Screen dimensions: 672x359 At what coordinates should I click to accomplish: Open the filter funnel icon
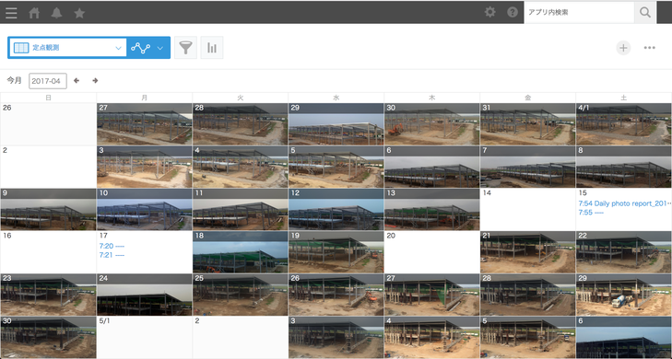coord(185,48)
